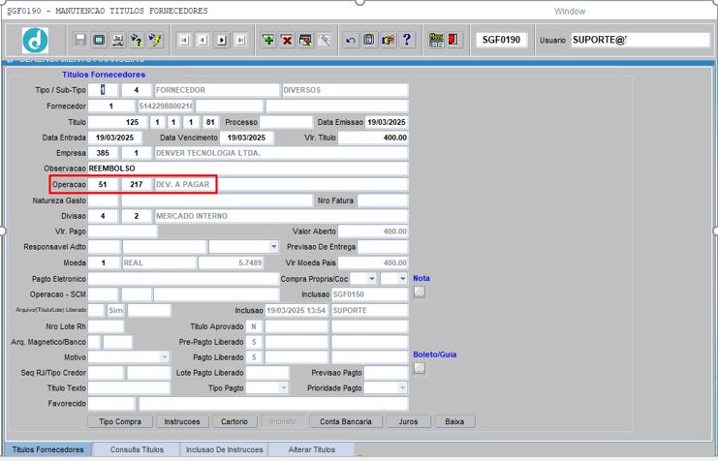Click the undo arrow icon

[351, 40]
